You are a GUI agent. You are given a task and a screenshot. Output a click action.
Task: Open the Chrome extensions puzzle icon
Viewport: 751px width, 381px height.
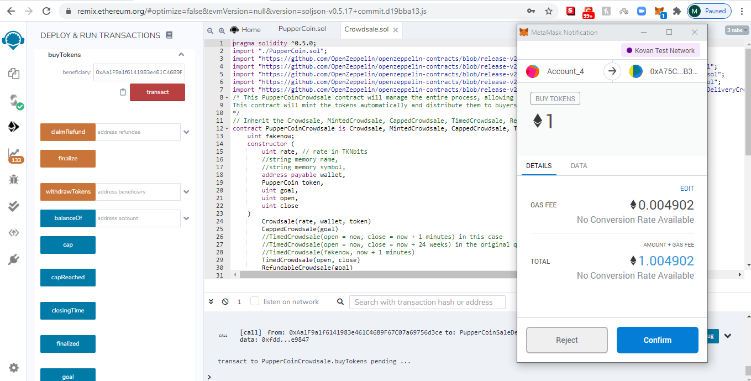coord(677,11)
